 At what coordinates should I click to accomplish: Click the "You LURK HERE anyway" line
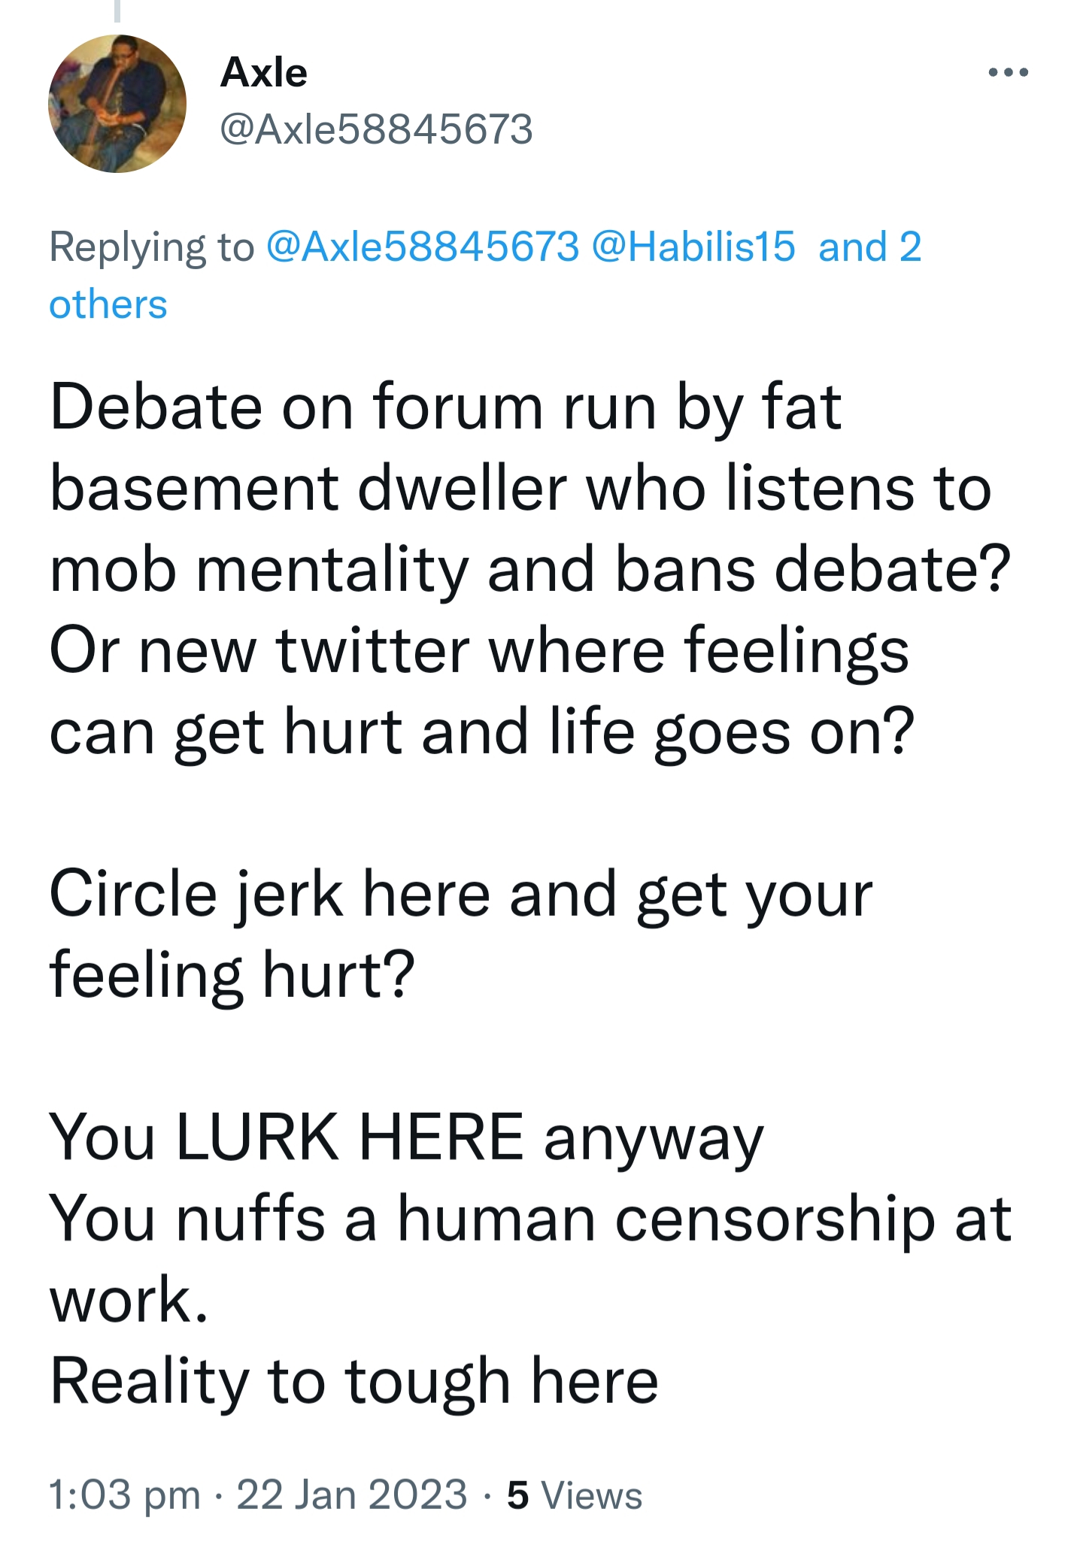click(x=406, y=1137)
